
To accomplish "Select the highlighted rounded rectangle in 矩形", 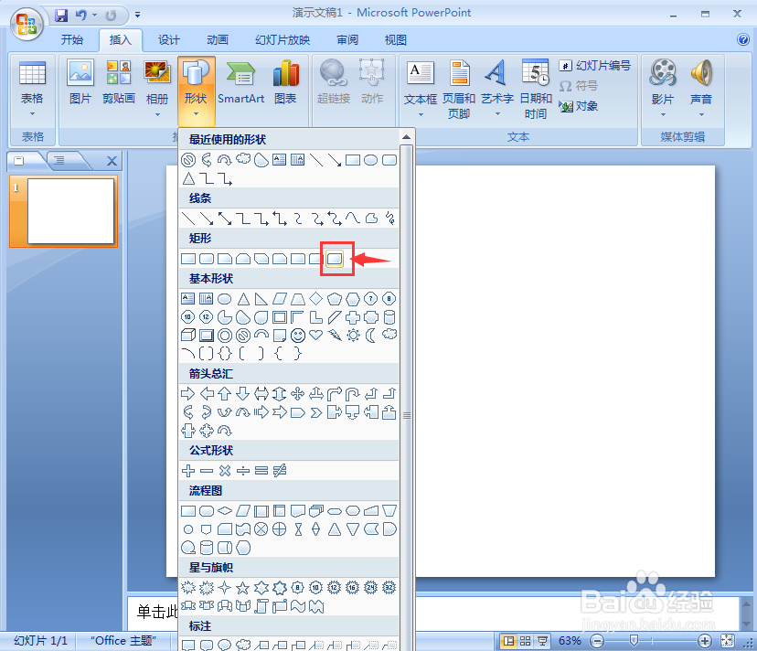I will (x=335, y=259).
